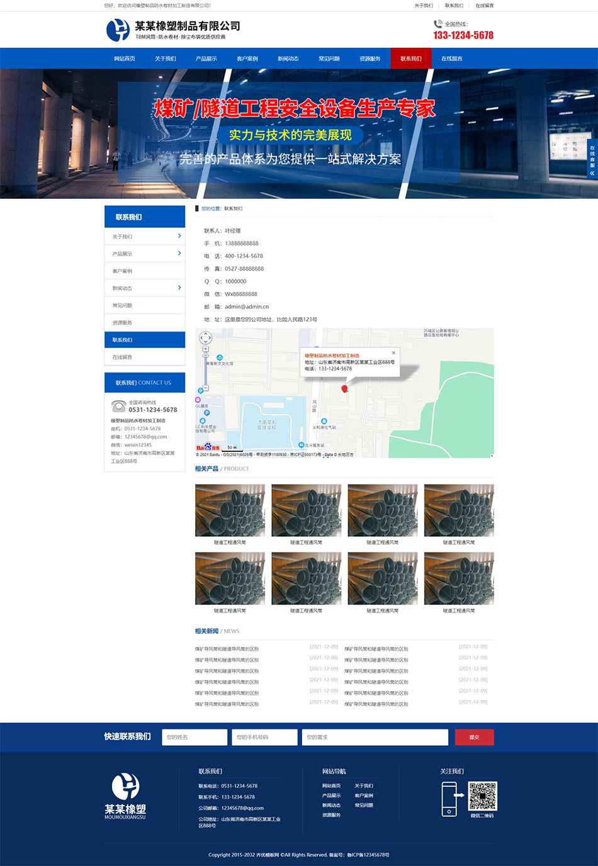The height and width of the screenshot is (866, 598).
Task: Open 常见问题 in the main navigation bar
Action: click(x=329, y=59)
